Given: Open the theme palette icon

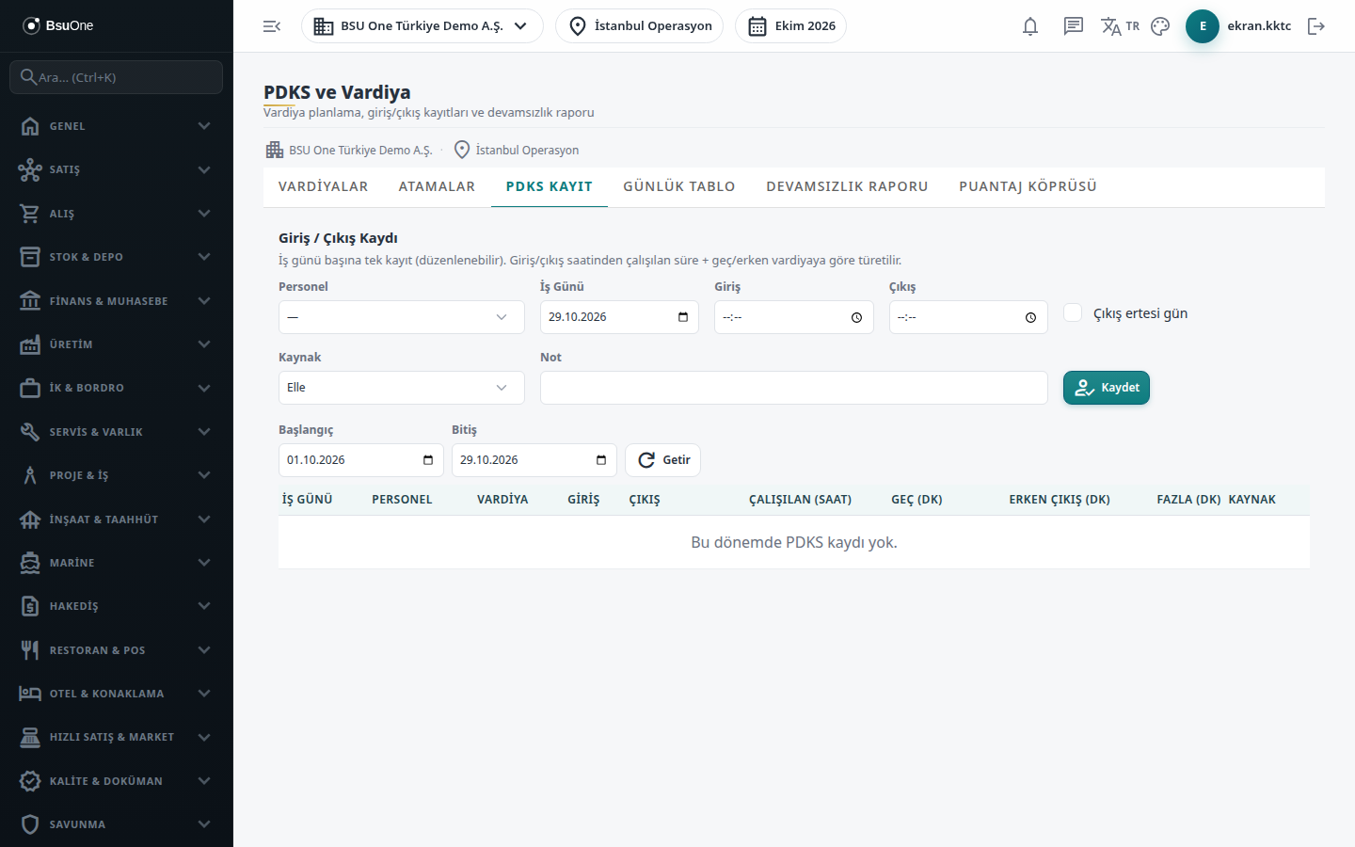Looking at the screenshot, I should 1160,26.
